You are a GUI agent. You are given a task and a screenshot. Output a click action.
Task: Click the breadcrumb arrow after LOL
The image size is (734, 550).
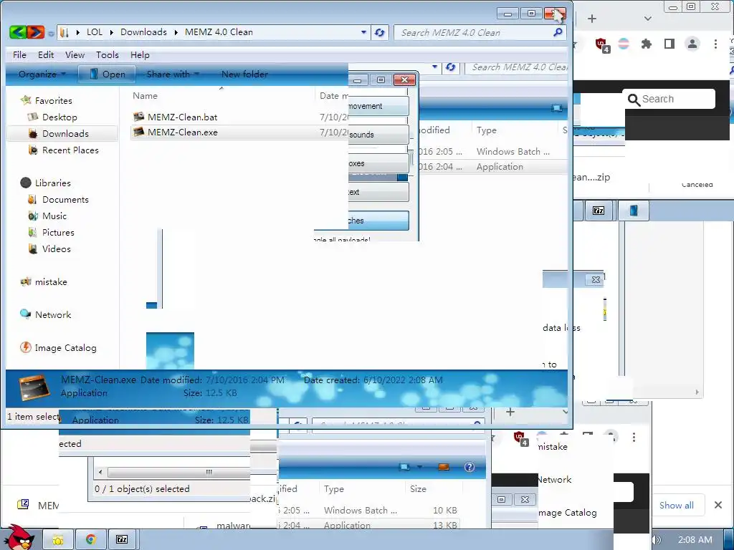click(112, 32)
